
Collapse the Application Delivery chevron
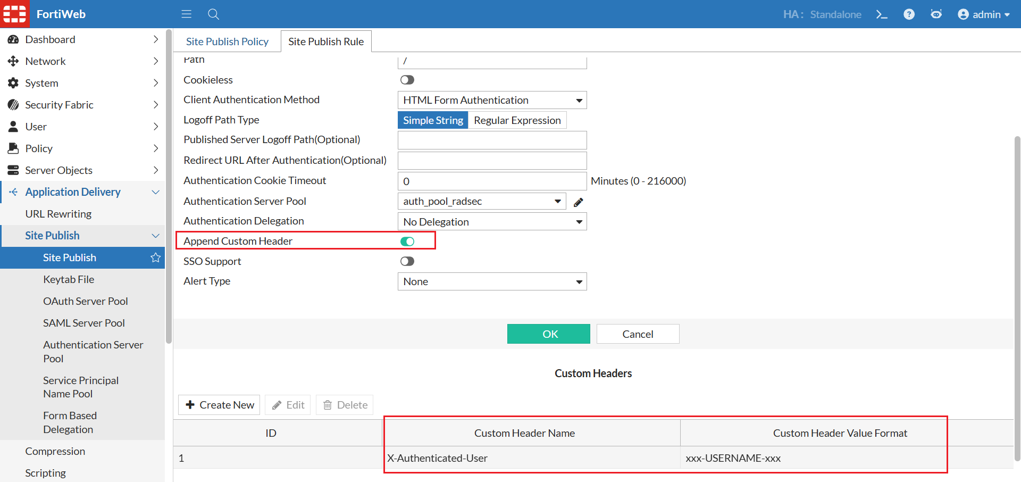(x=156, y=192)
